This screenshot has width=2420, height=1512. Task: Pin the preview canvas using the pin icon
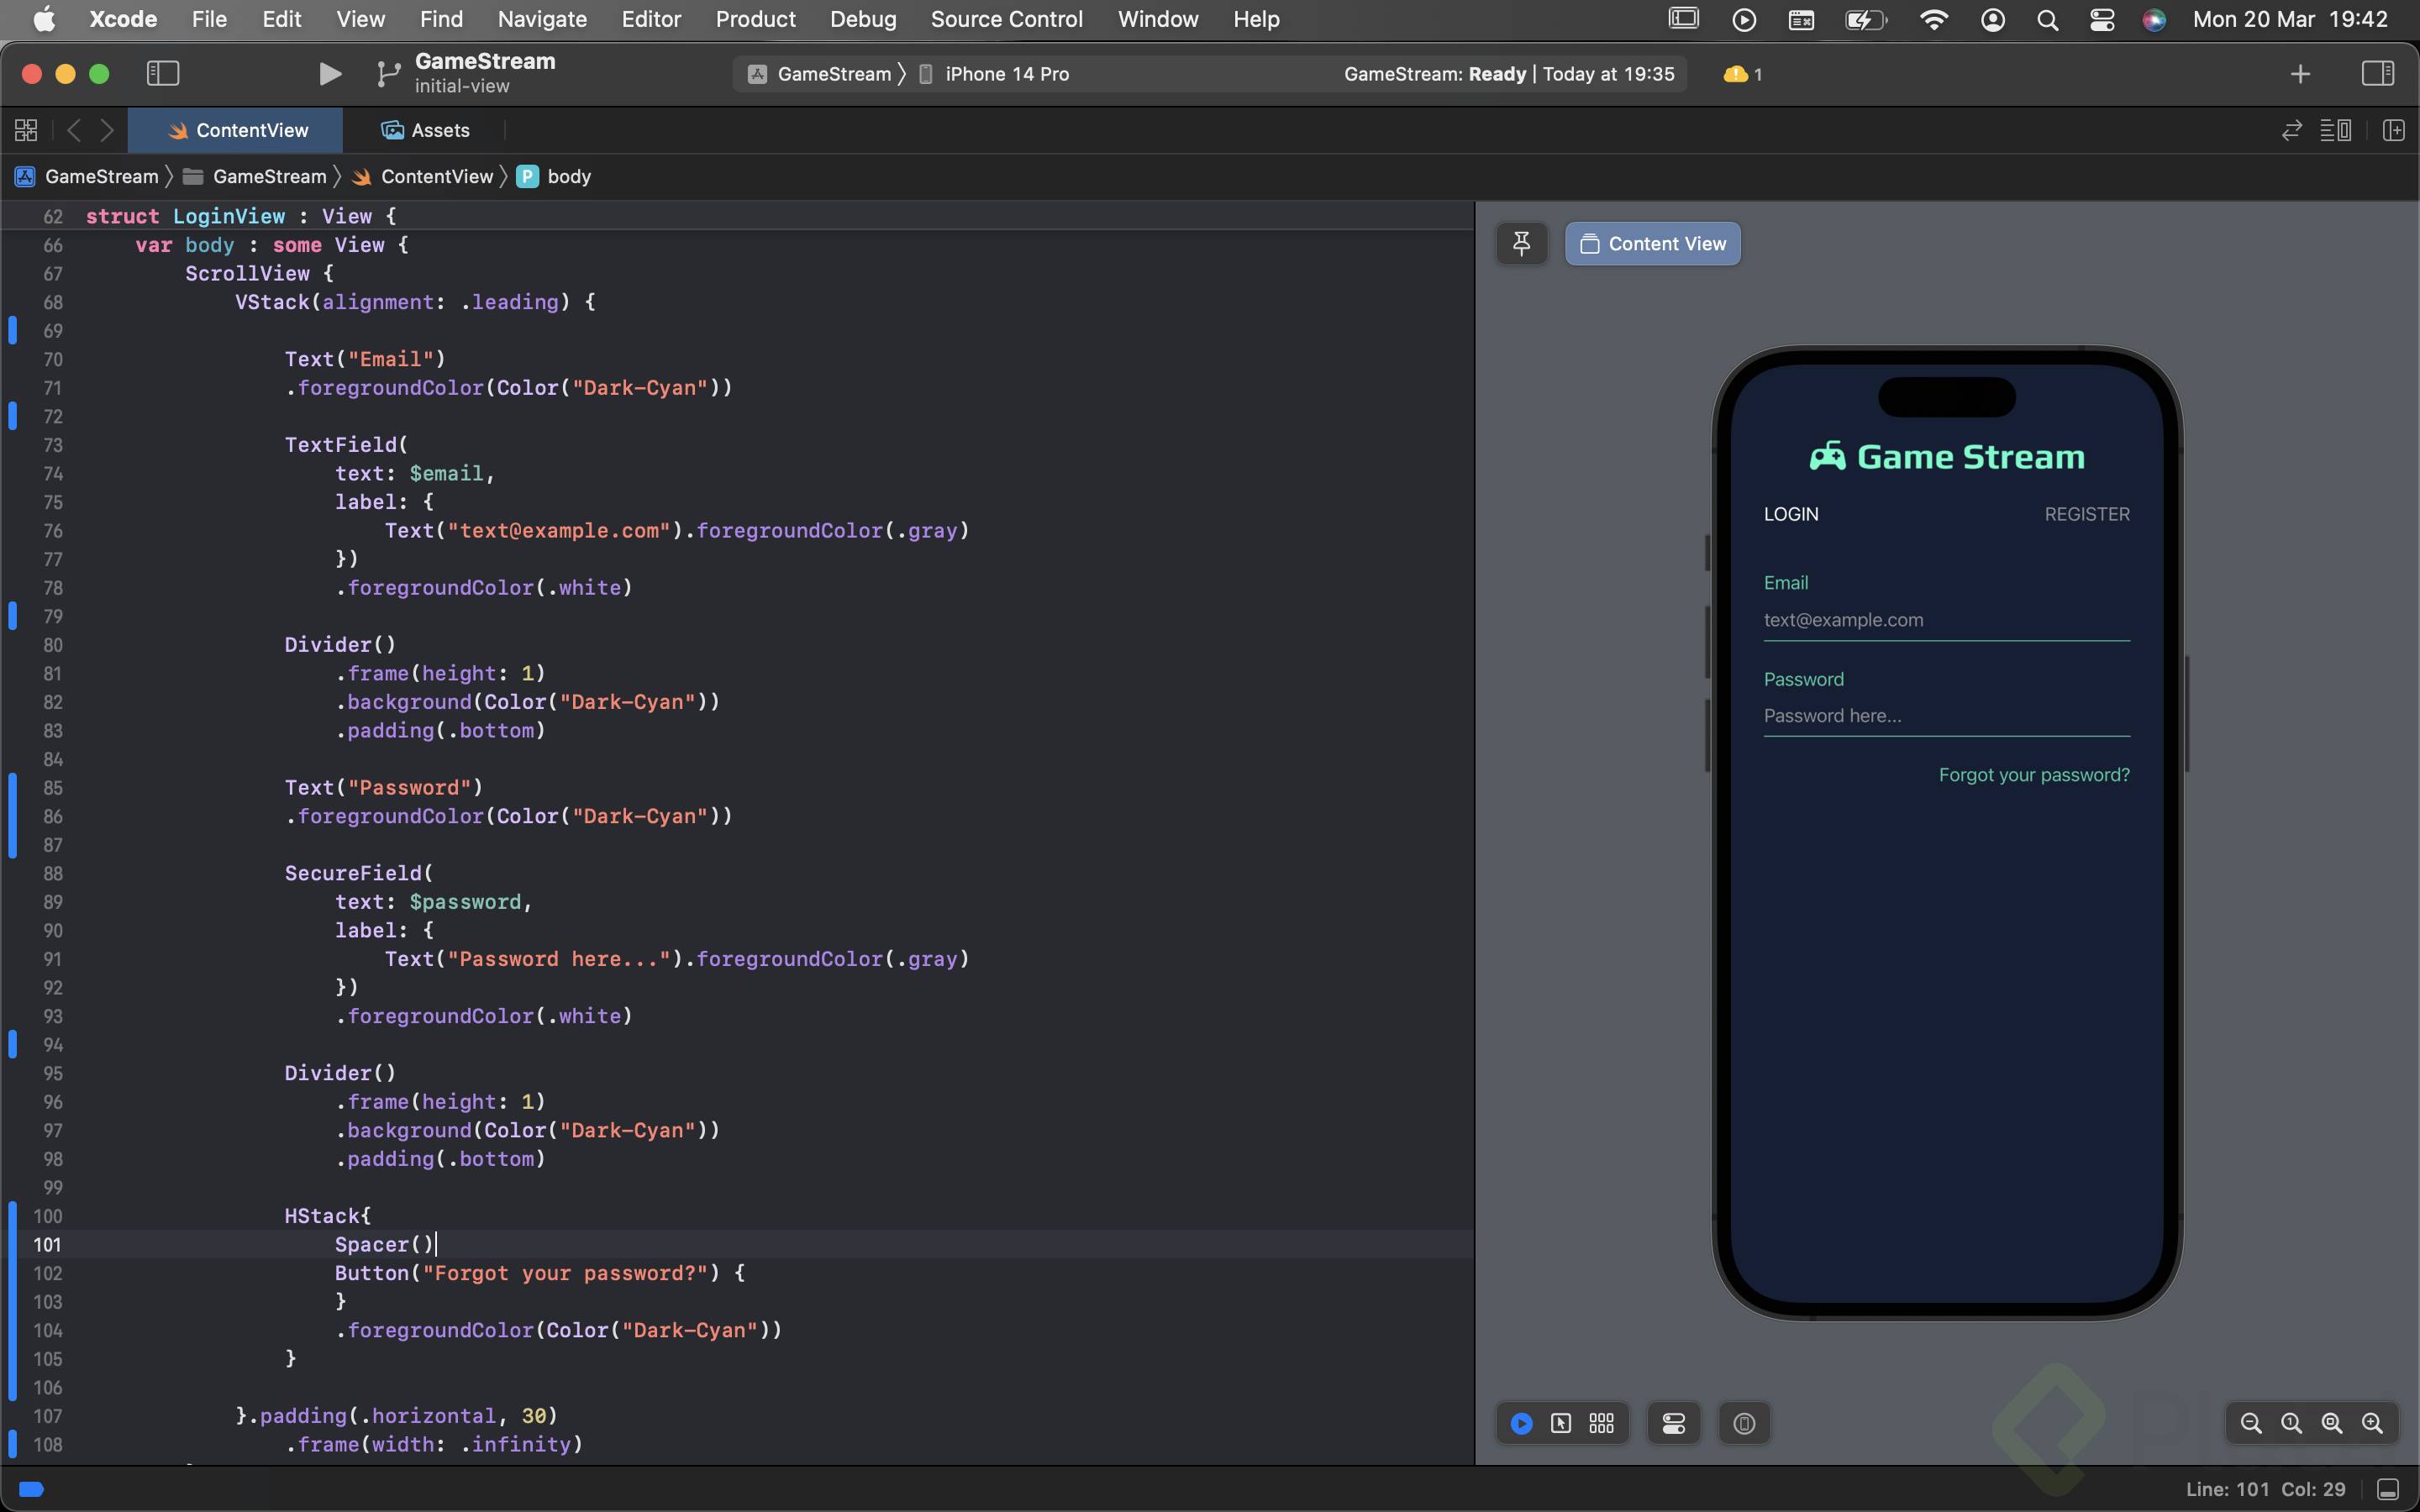pos(1521,243)
